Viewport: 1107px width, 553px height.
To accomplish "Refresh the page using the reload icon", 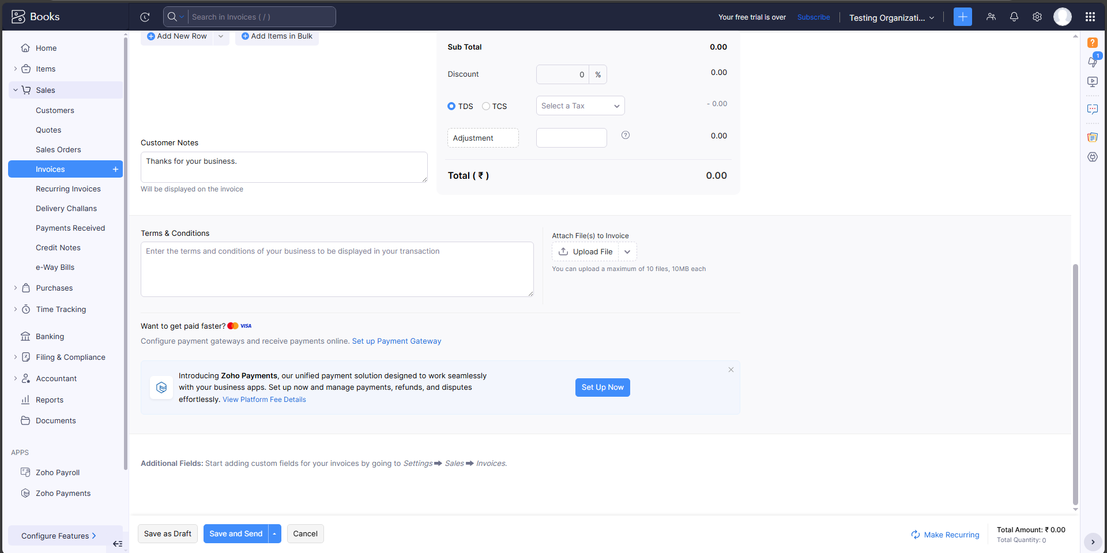I will (x=145, y=17).
